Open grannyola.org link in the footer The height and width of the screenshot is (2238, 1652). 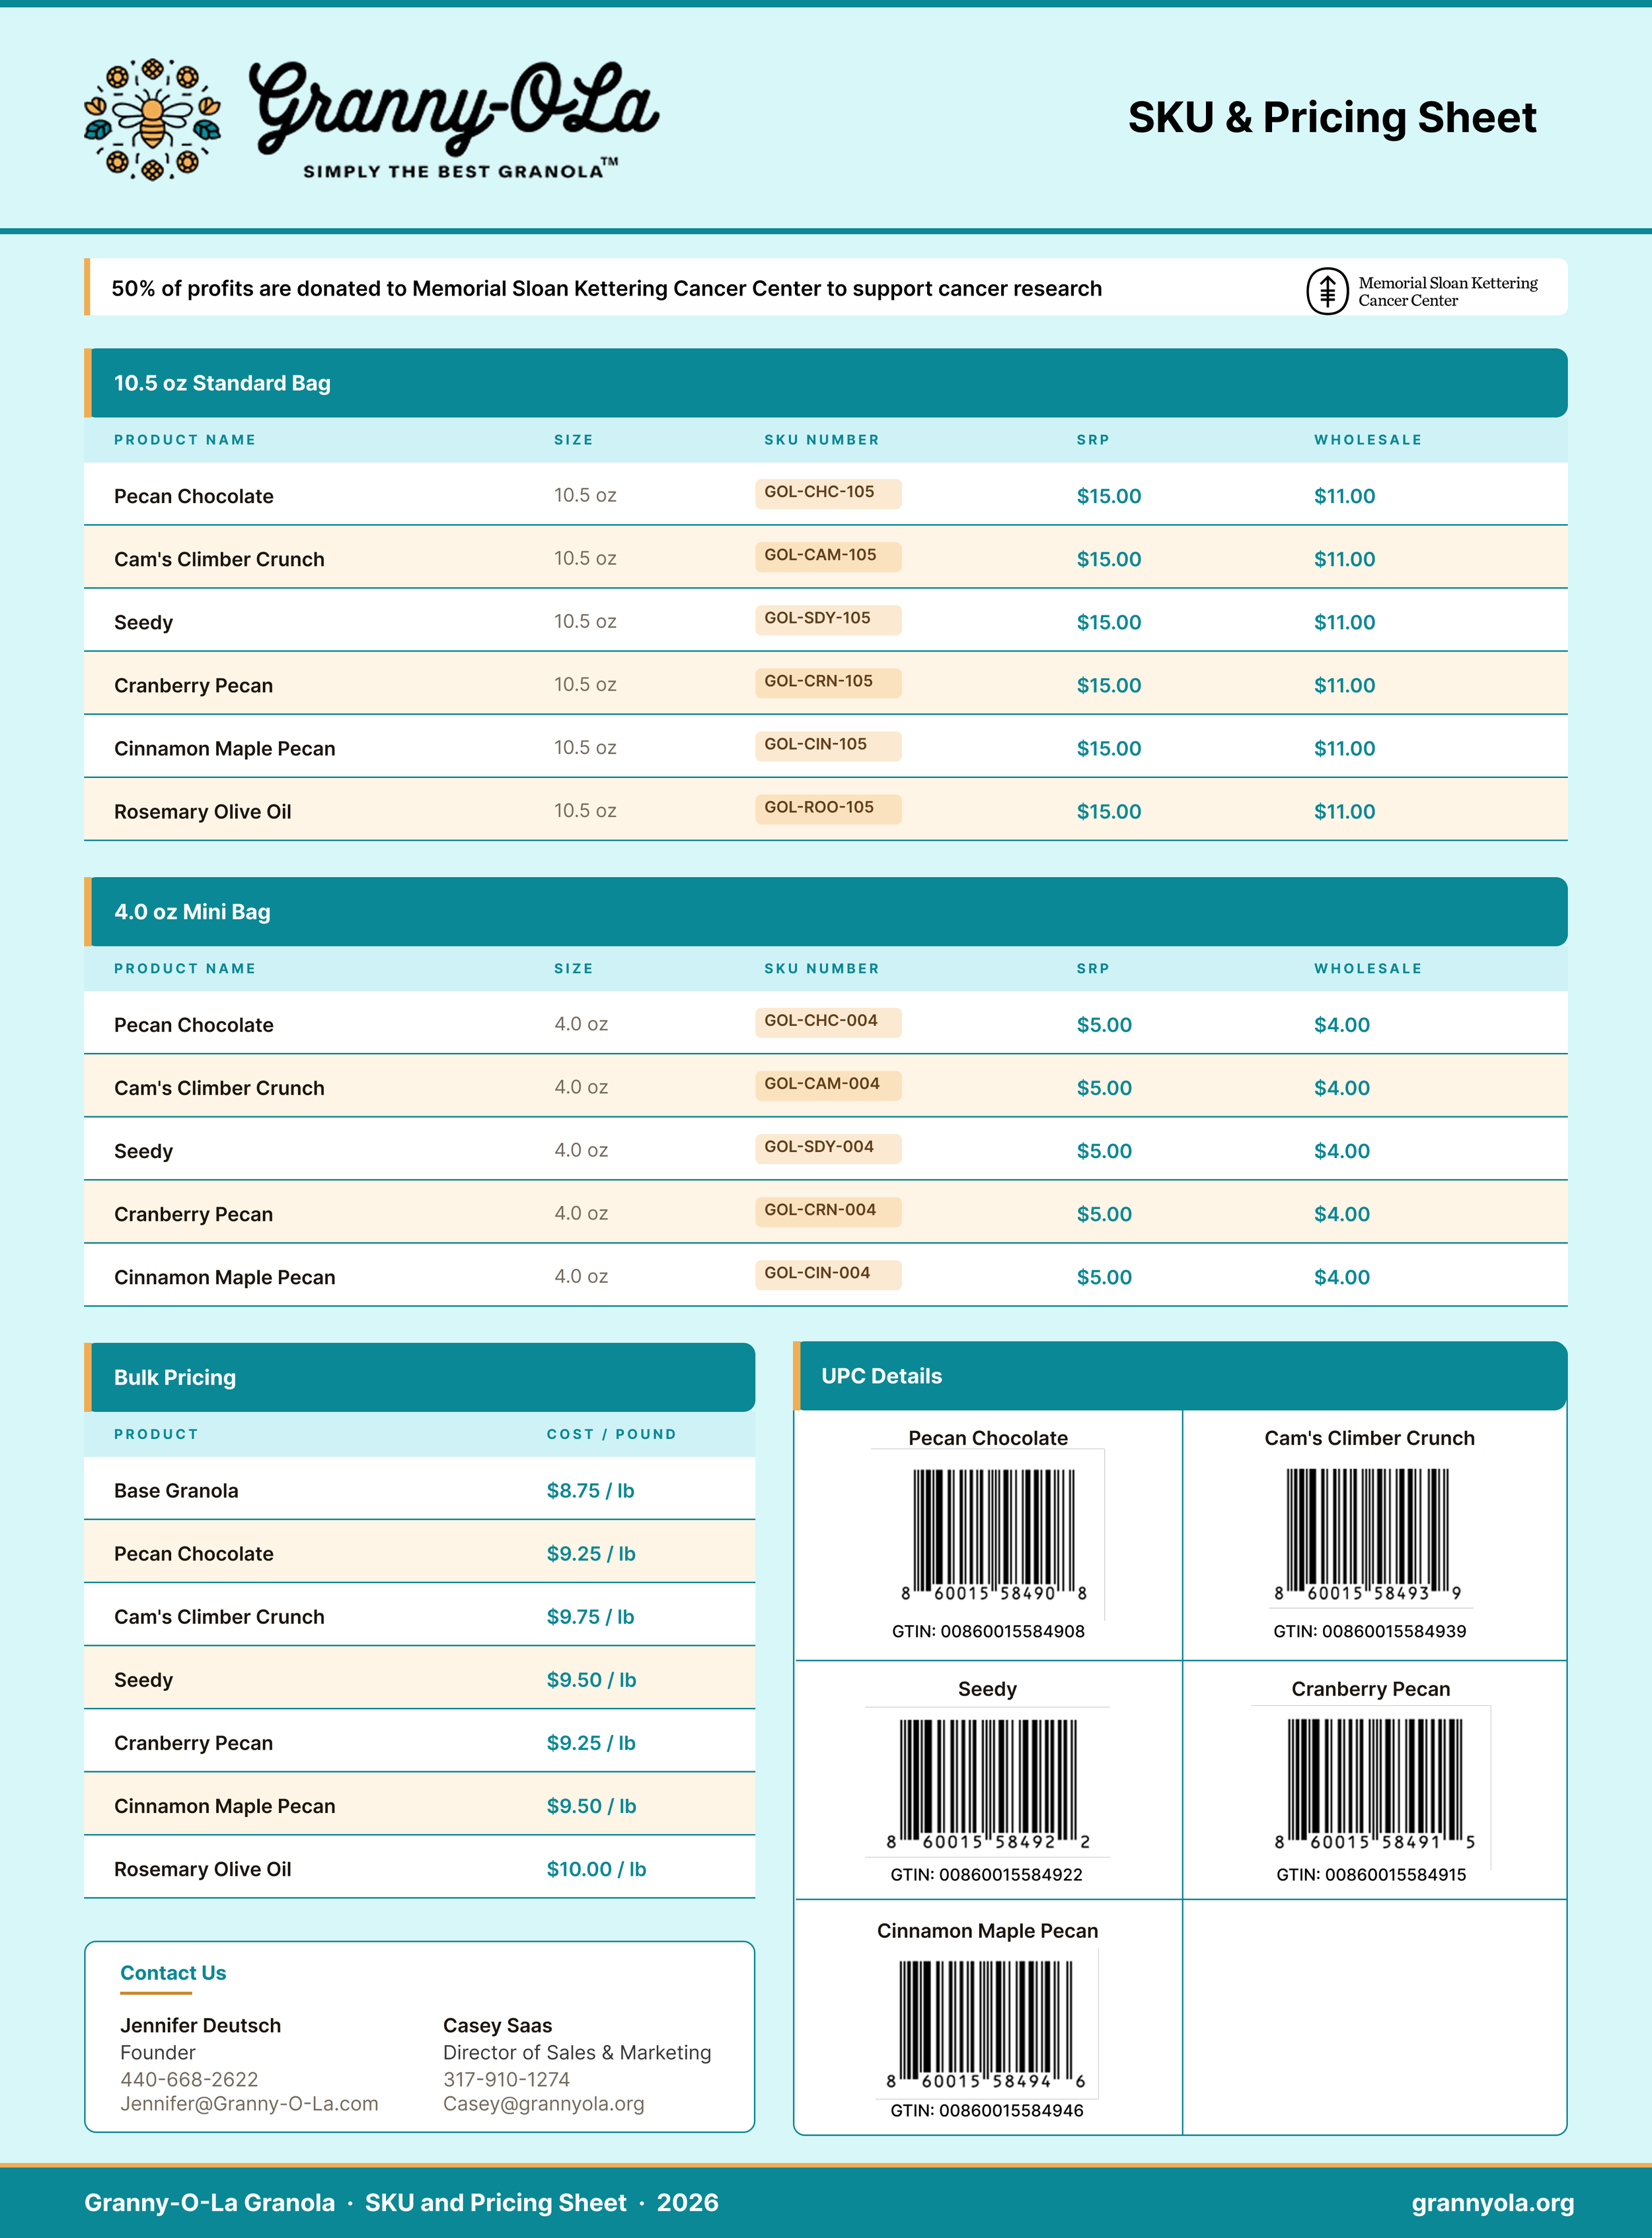(1492, 2203)
